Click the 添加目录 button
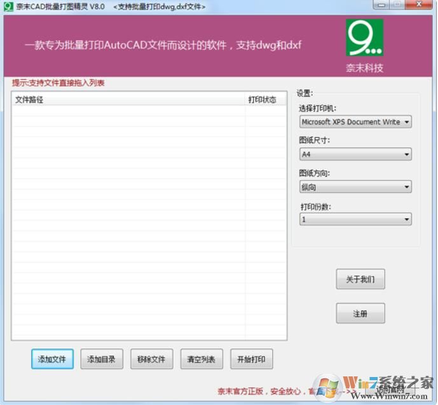This screenshot has width=438, height=405. pyautogui.click(x=102, y=359)
